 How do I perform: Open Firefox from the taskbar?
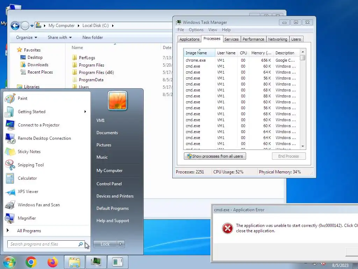pyautogui.click(x=52, y=262)
